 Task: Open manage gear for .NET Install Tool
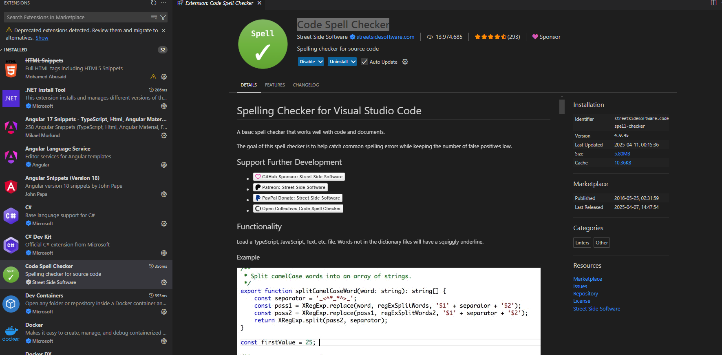coord(164,106)
